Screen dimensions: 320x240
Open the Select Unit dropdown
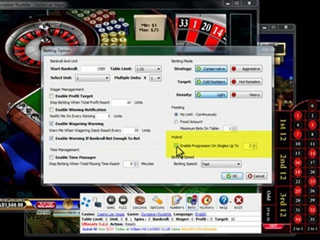[92, 78]
